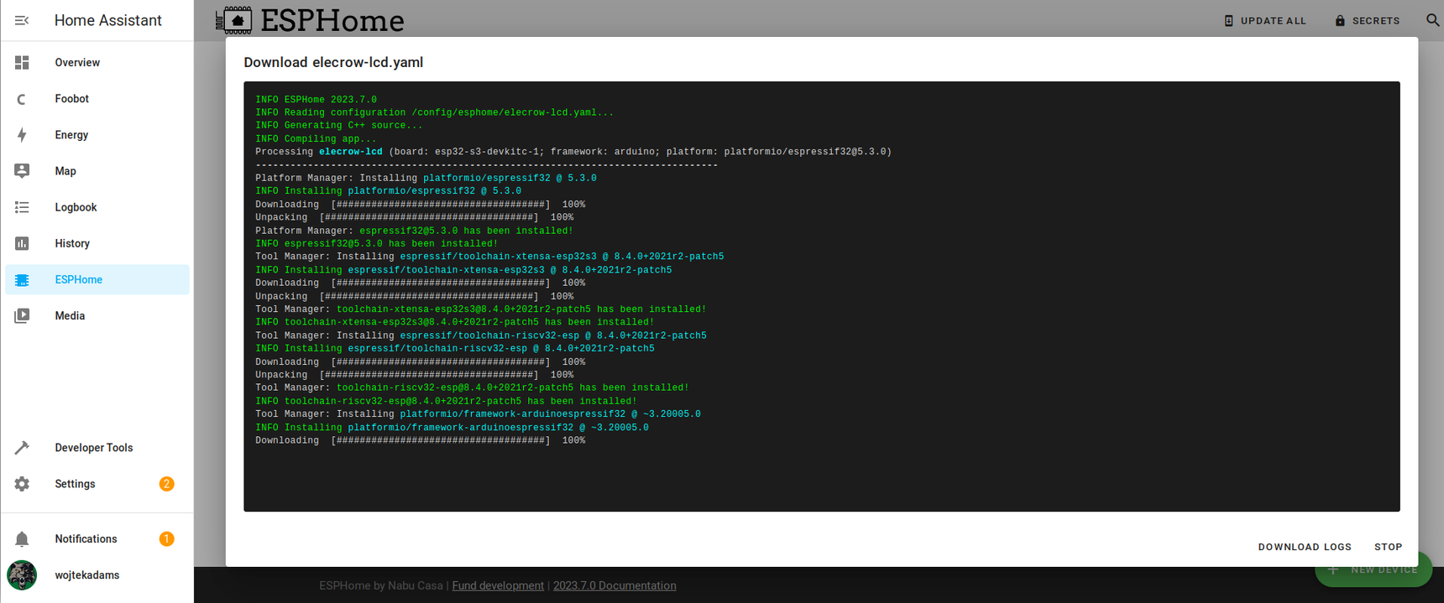Viewport: 1444px width, 603px height.
Task: Click the Settings gear icon
Action: pos(22,484)
